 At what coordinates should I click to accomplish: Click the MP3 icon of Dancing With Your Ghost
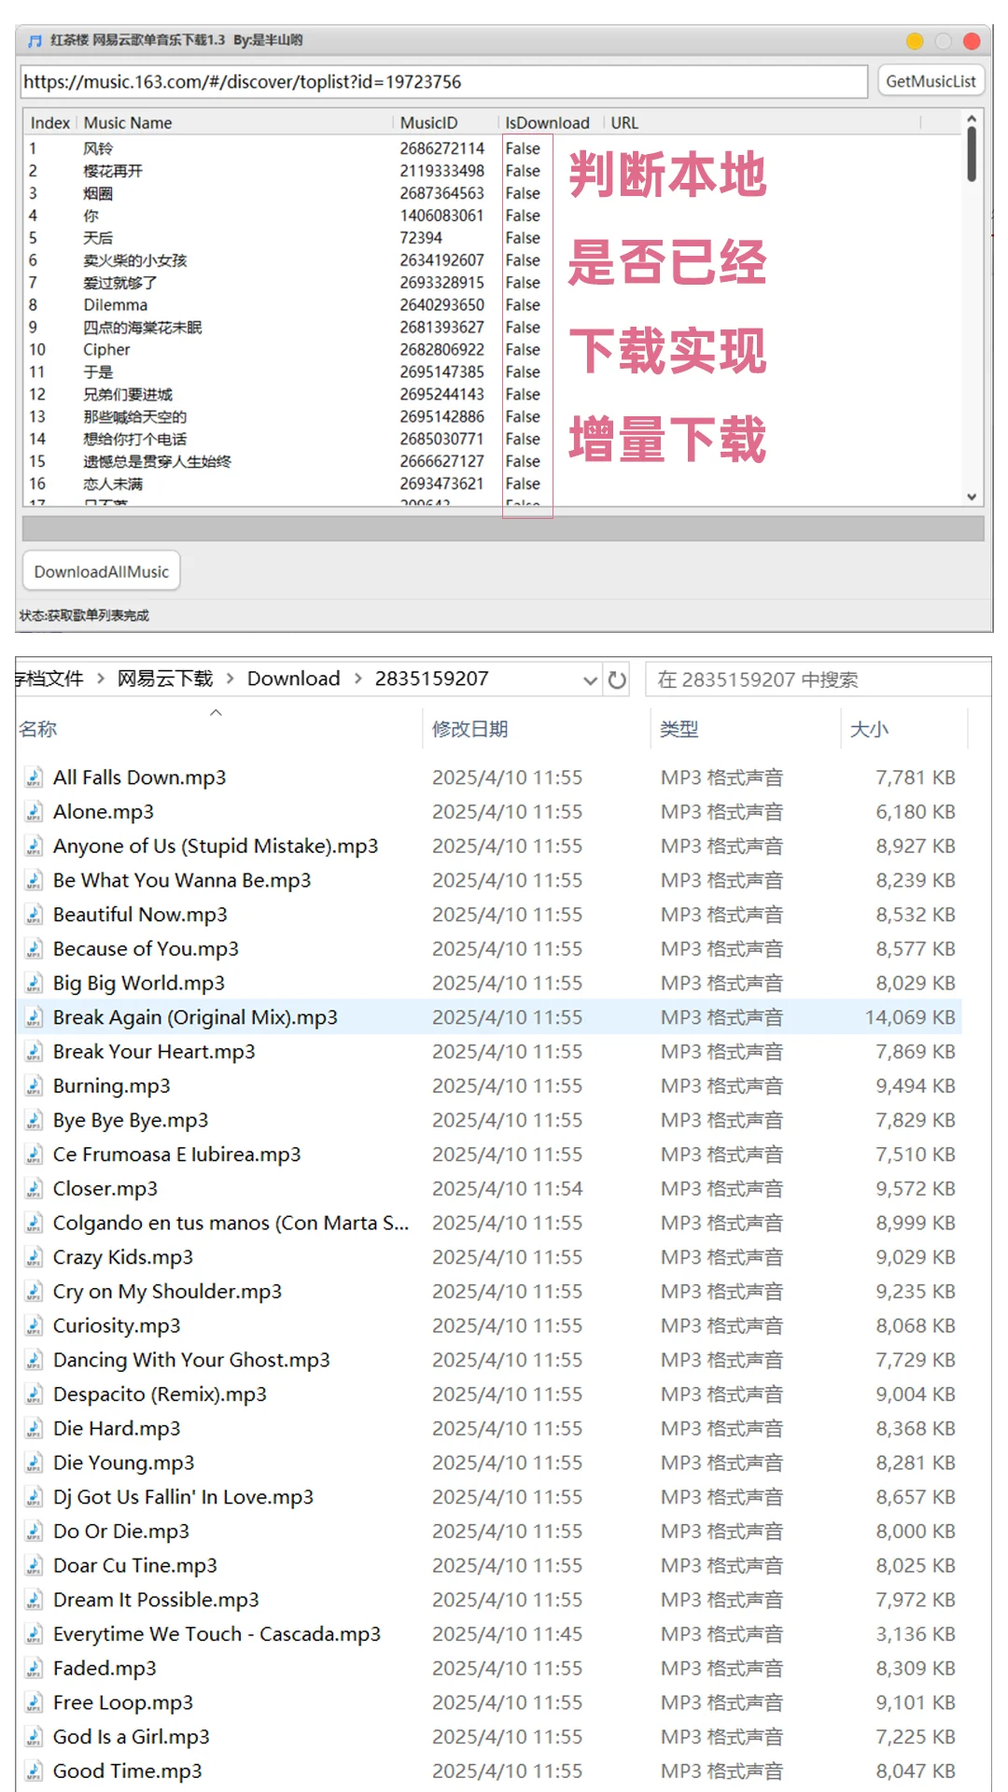(34, 1360)
